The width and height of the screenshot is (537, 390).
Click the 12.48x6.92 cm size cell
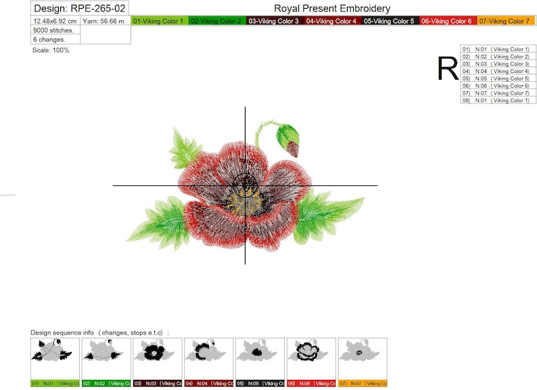pyautogui.click(x=55, y=21)
